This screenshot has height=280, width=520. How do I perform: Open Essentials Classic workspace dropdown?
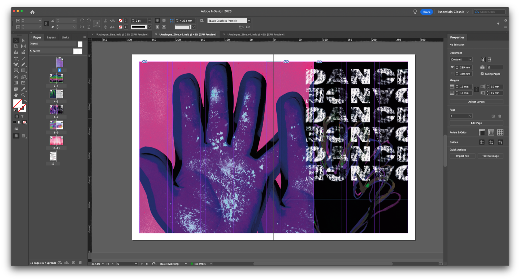[x=453, y=12]
